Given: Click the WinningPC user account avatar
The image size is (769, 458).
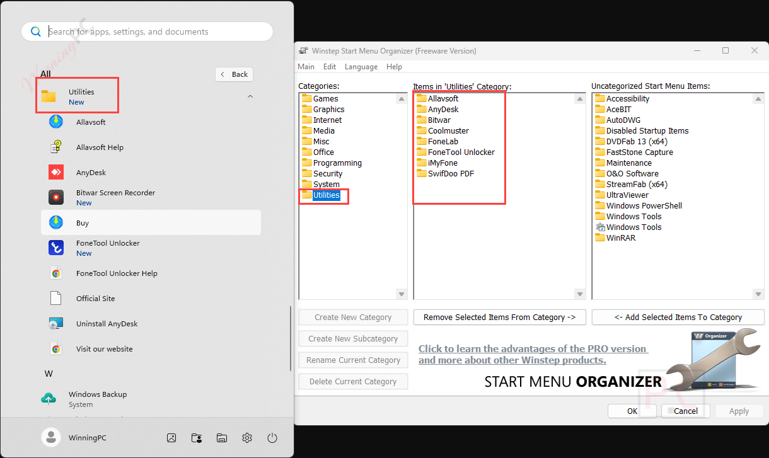Looking at the screenshot, I should [x=50, y=438].
